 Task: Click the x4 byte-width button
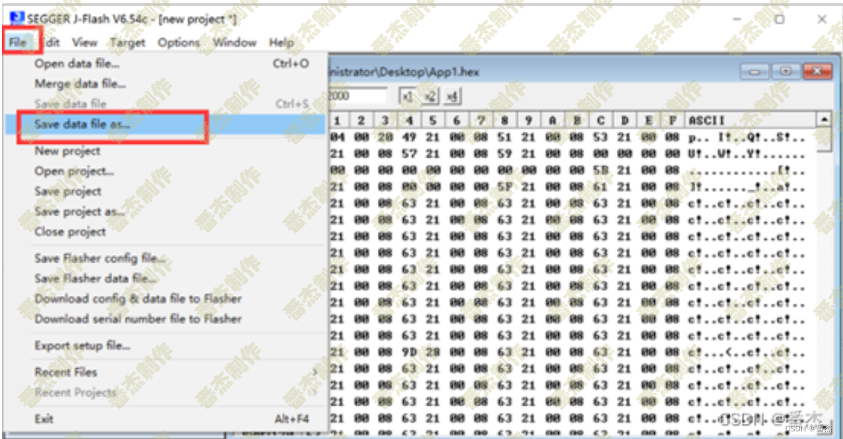tap(452, 96)
